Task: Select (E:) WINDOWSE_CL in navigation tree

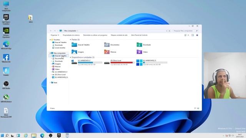Action: point(60,77)
